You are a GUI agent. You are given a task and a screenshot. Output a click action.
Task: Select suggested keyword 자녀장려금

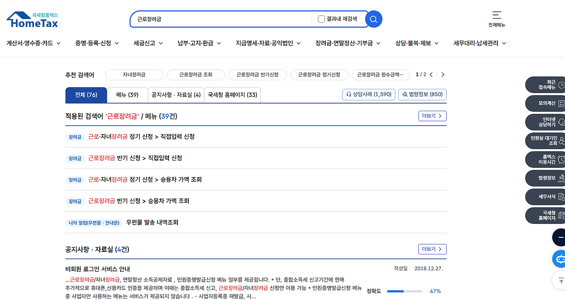click(134, 75)
